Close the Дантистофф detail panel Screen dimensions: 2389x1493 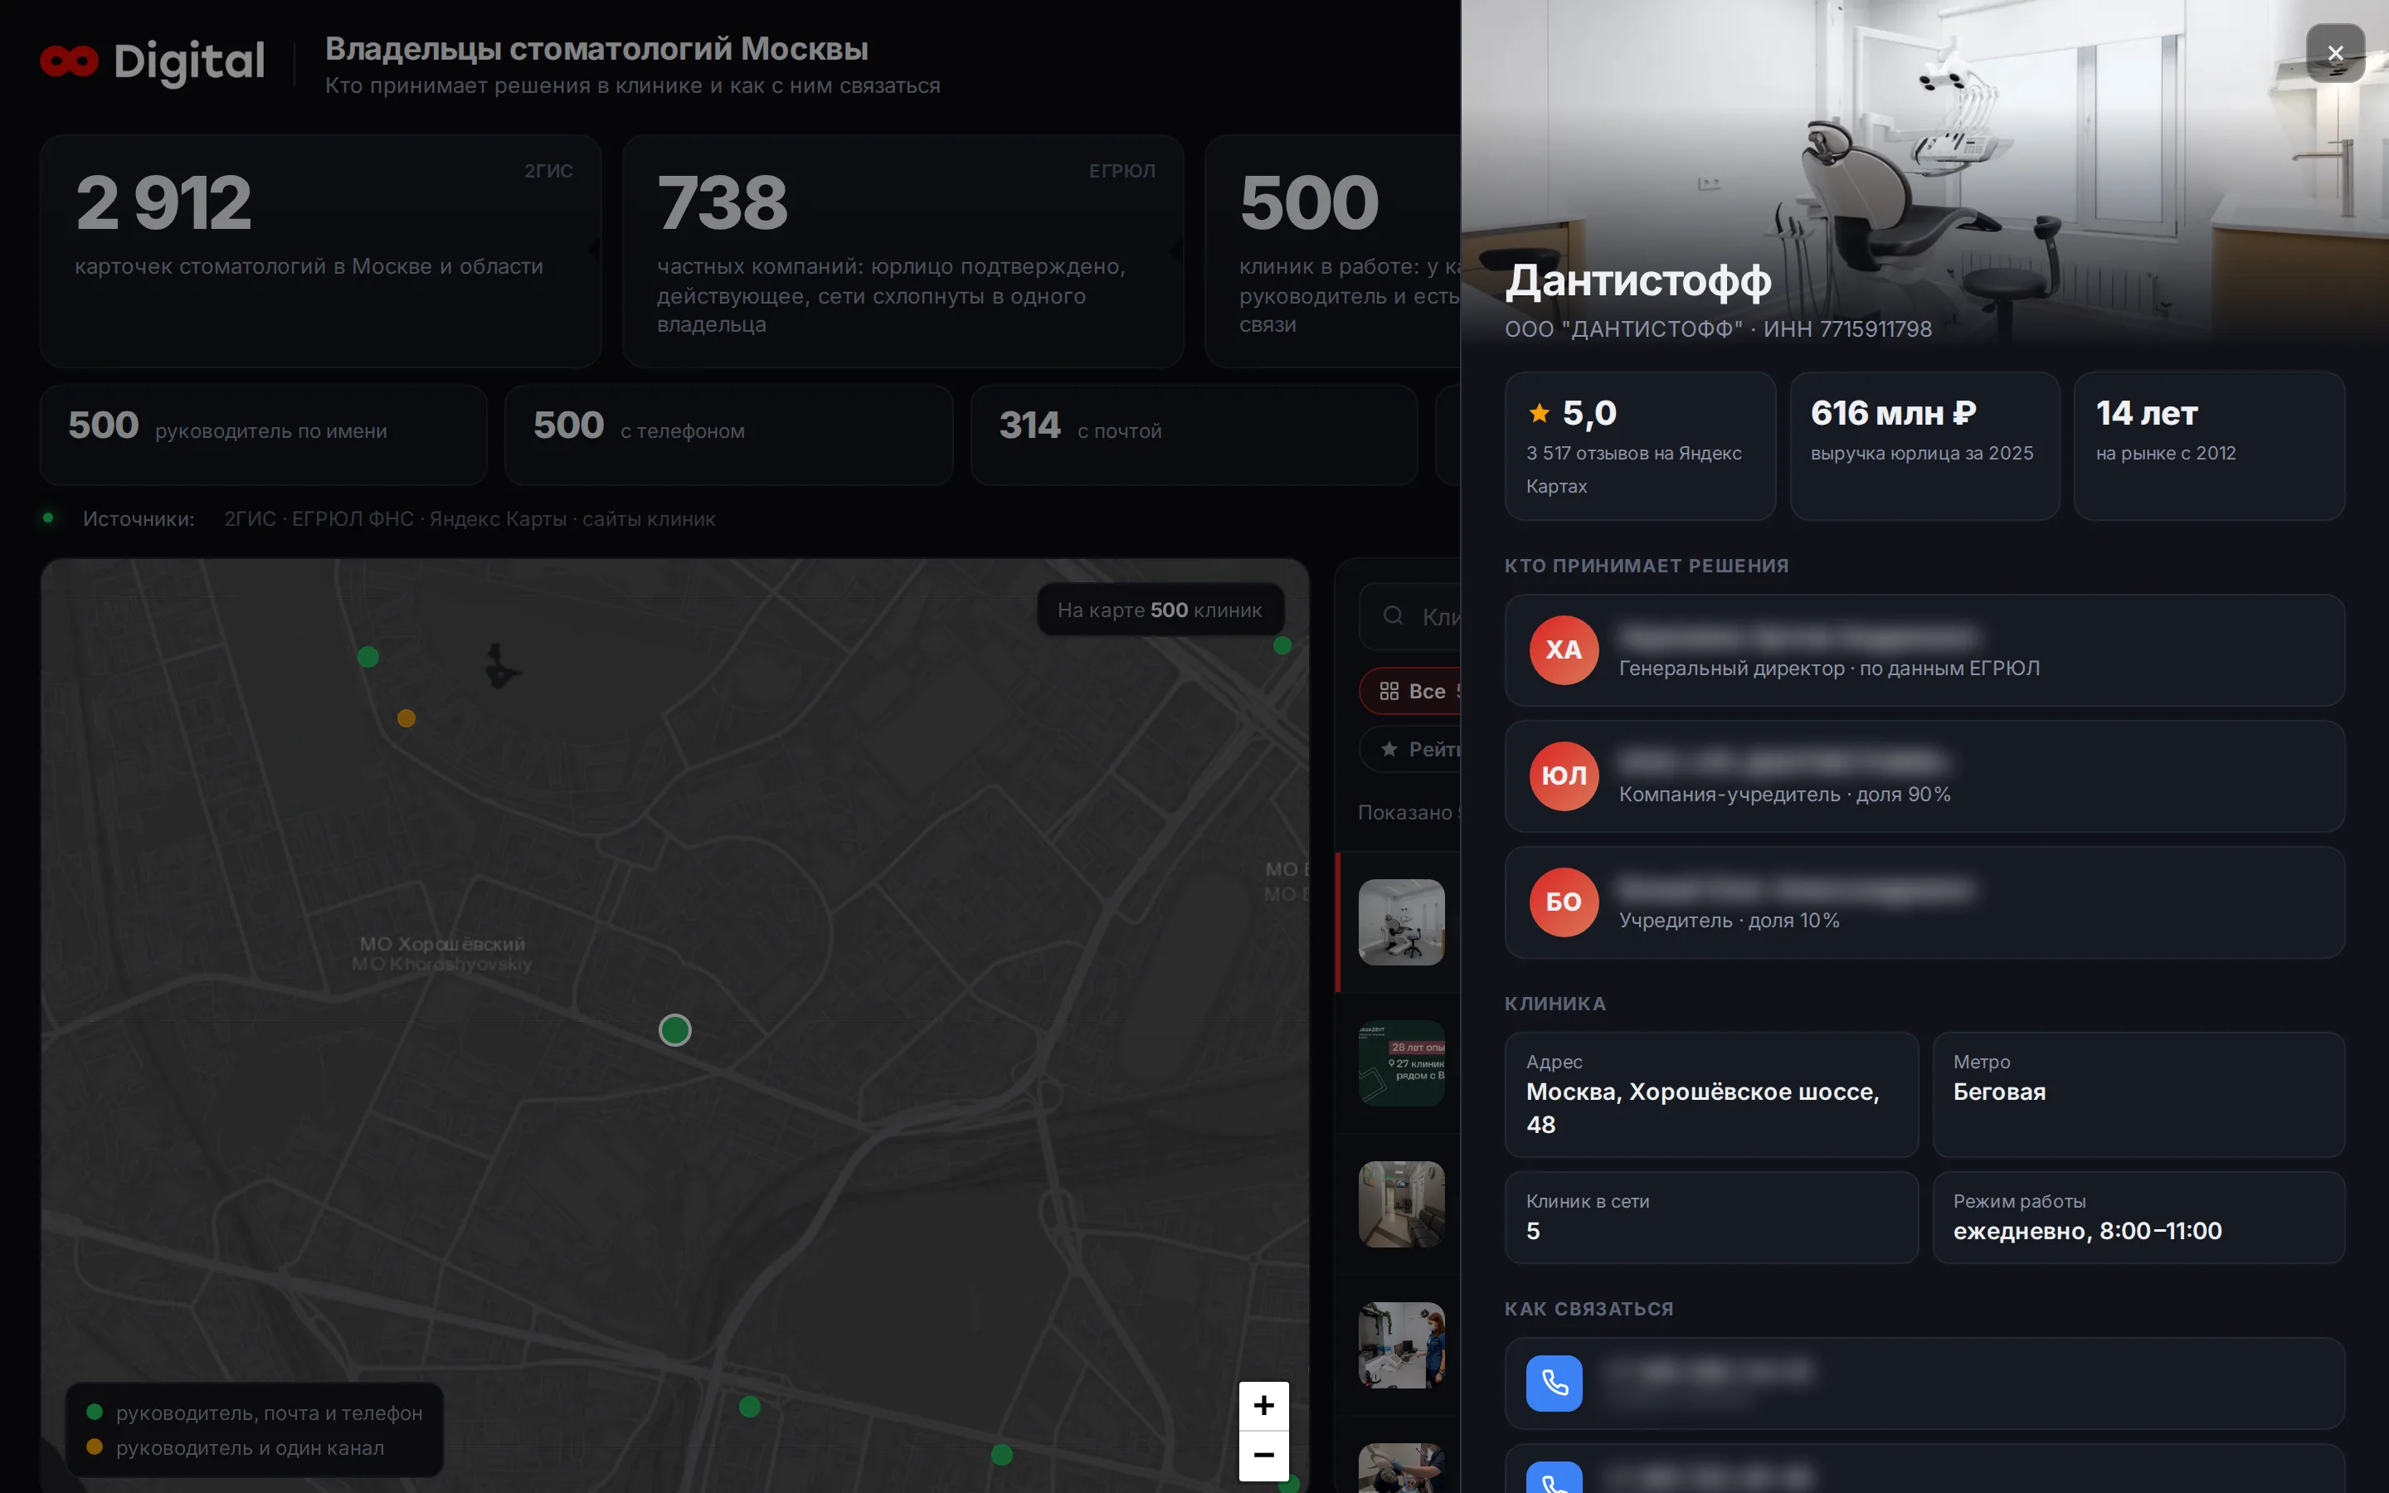tap(2335, 53)
